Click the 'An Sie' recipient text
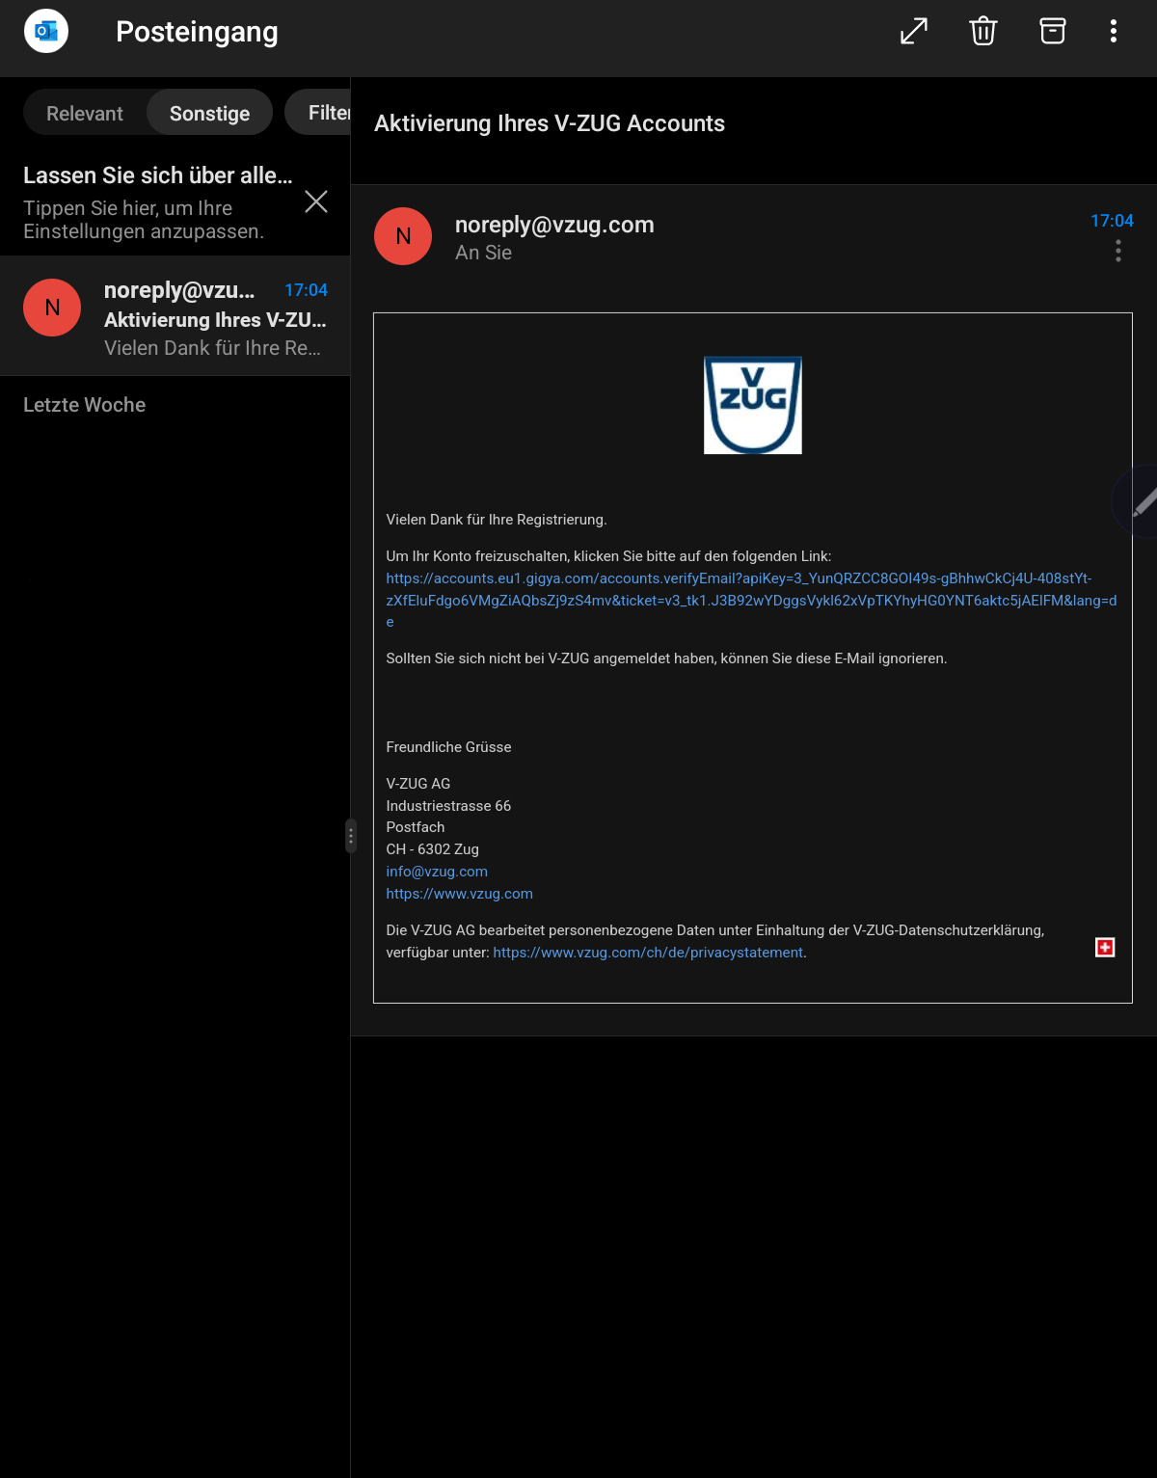The height and width of the screenshot is (1478, 1157). [483, 253]
